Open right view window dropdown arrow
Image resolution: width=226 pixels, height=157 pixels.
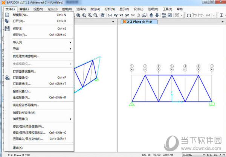tap(223, 22)
